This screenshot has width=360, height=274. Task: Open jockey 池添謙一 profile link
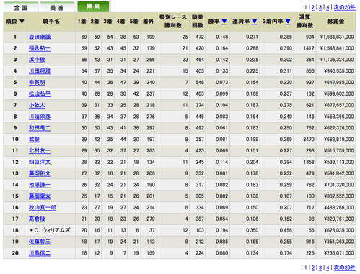[x=40, y=185]
